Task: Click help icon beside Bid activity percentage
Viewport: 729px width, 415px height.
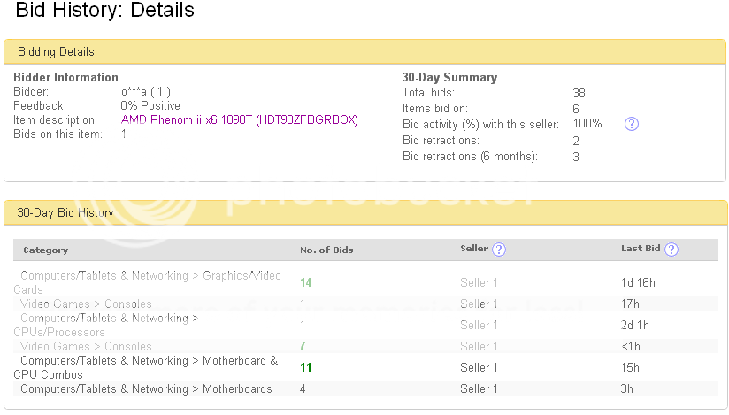Action: pyautogui.click(x=632, y=124)
